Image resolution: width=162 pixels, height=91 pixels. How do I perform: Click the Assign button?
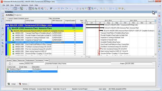[12, 84]
